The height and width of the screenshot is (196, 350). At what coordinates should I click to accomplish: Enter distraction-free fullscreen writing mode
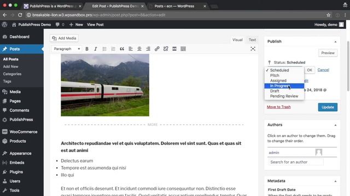[253, 49]
